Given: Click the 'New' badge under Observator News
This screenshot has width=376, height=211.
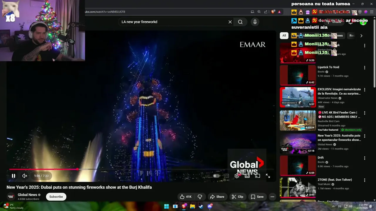Looking at the screenshot, I should pyautogui.click(x=321, y=107).
